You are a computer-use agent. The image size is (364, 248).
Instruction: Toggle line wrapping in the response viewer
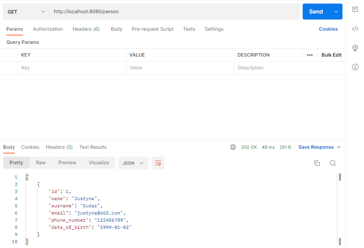(158, 163)
